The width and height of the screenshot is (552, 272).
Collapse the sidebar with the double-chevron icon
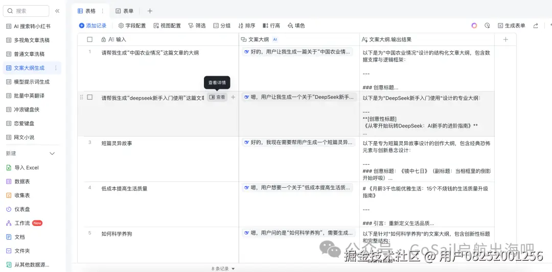click(57, 11)
